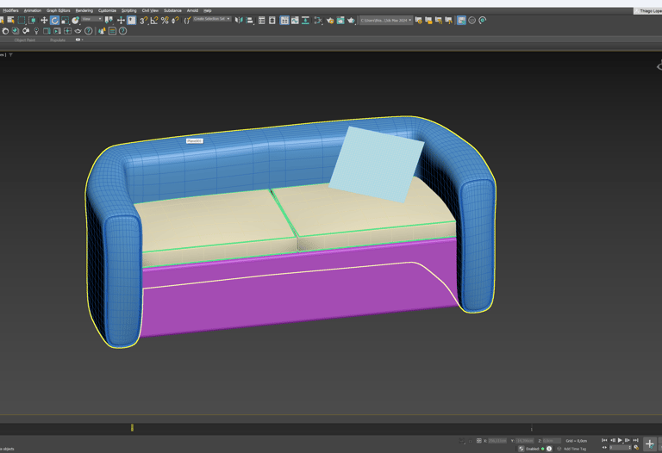Toggle the Angle Snap tool
Viewport: 662px width, 453px height.
click(x=154, y=20)
